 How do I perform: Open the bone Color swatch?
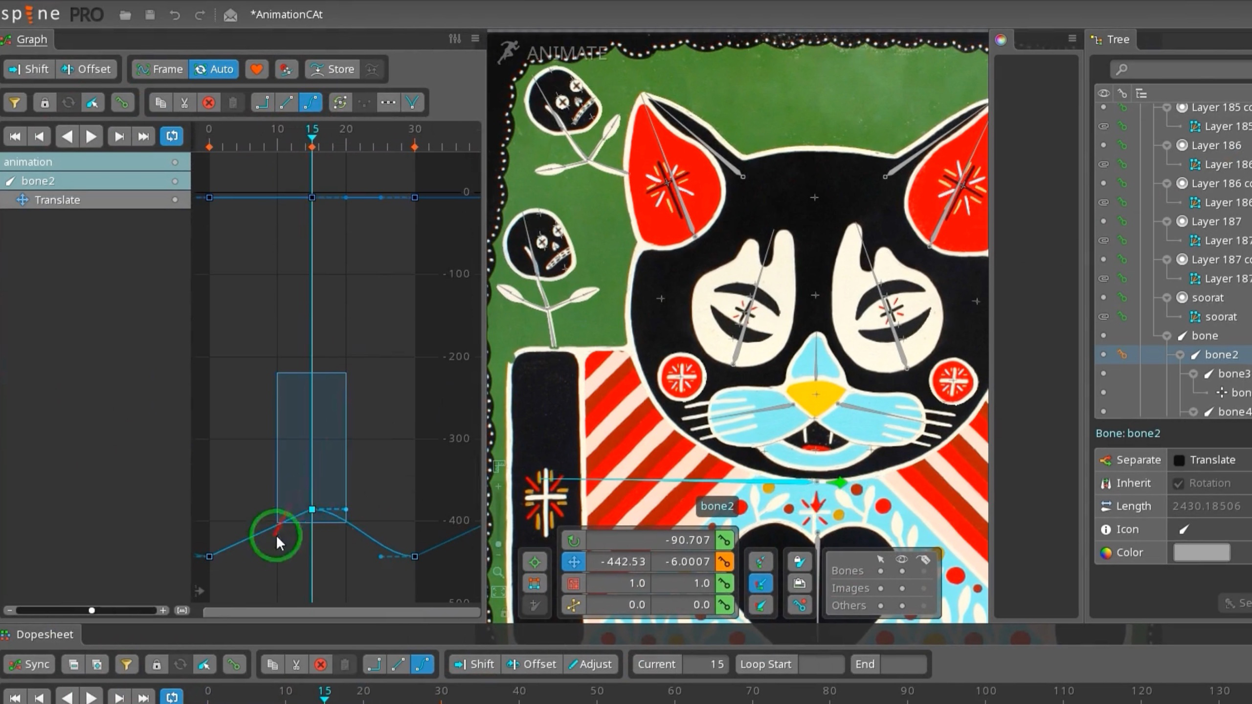pos(1202,553)
